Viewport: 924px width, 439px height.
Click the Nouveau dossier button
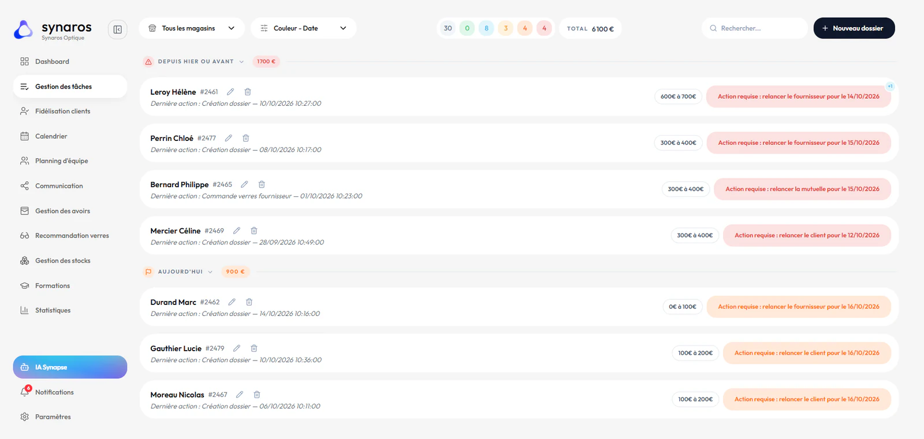click(x=854, y=28)
